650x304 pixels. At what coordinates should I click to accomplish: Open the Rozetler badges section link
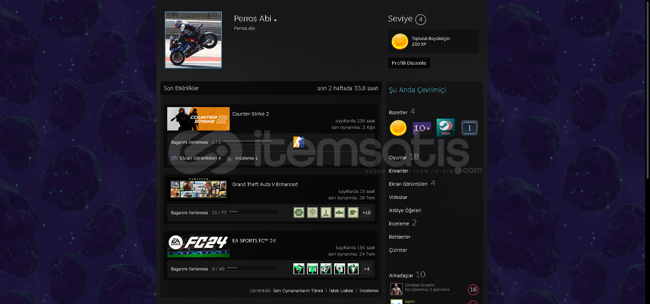tap(402, 112)
